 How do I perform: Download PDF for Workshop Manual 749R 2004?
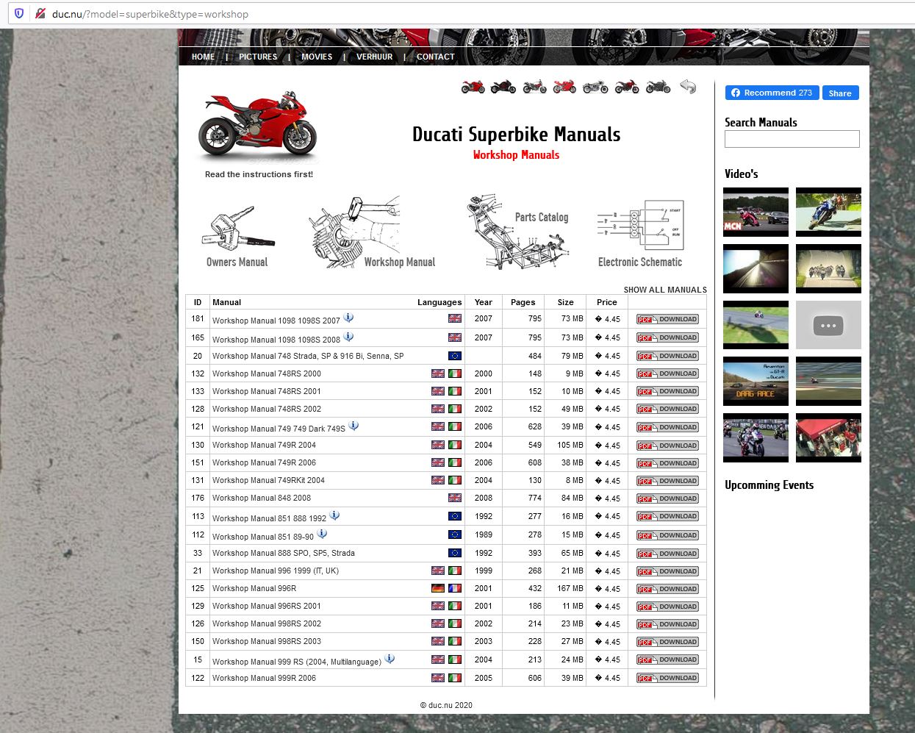[x=667, y=446]
